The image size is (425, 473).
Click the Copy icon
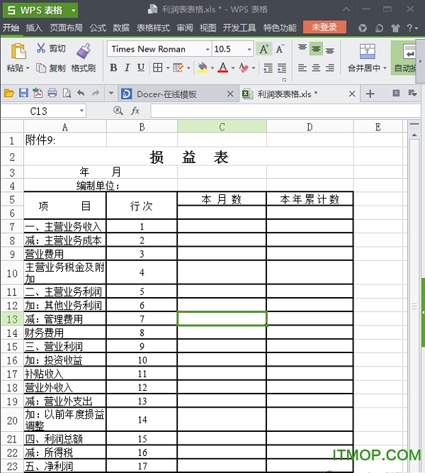pos(40,68)
